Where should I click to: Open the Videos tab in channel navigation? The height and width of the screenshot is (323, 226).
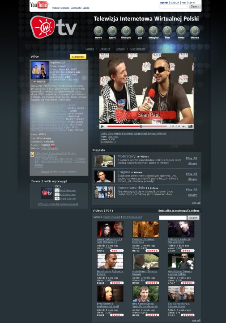(90, 49)
